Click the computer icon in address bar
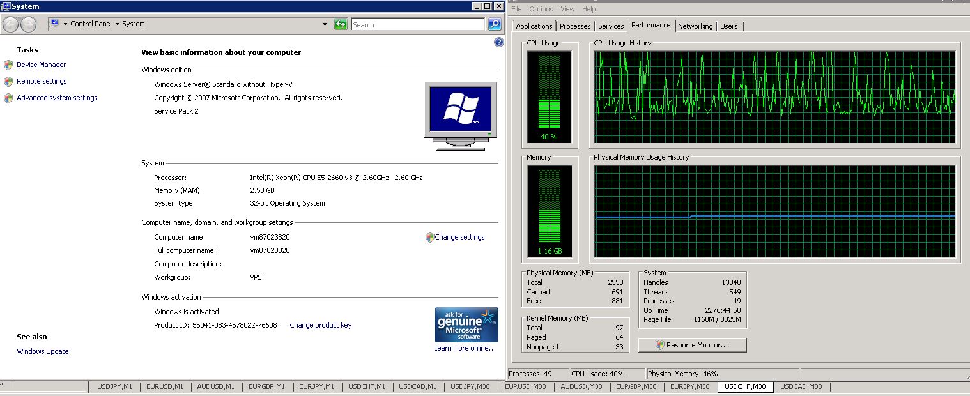This screenshot has height=396, width=970. 54,24
